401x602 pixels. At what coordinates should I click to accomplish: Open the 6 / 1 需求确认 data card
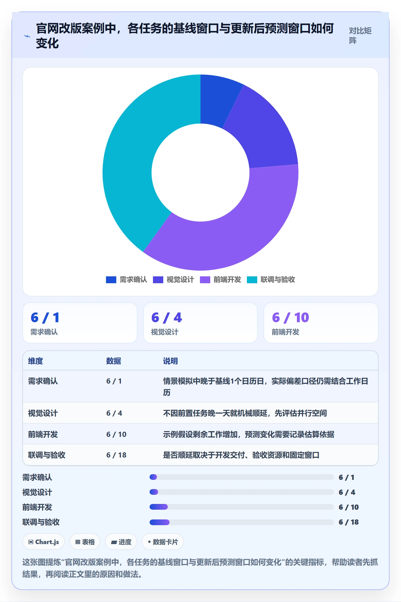point(80,323)
